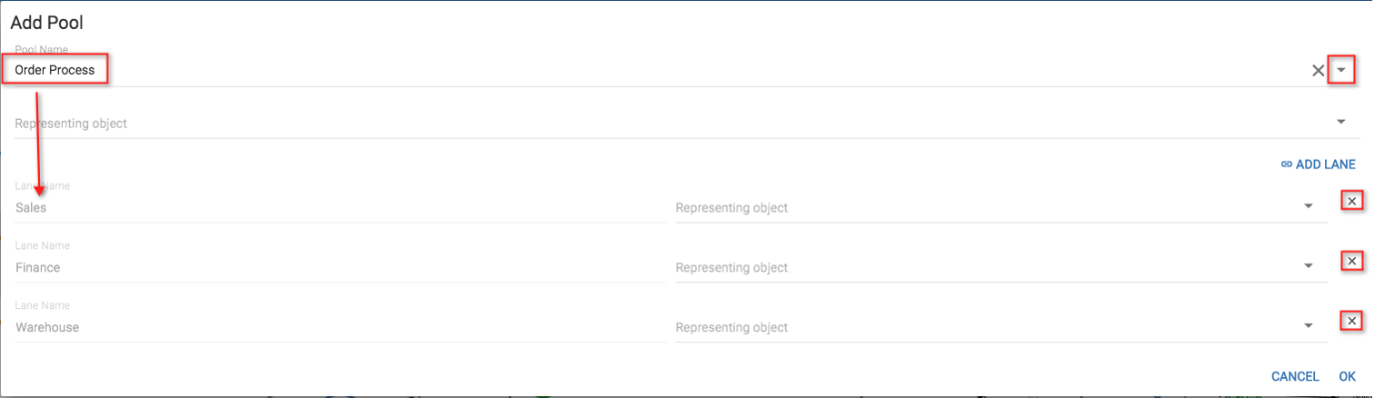Open Representing object dropdown for Sales lane

click(1001, 207)
